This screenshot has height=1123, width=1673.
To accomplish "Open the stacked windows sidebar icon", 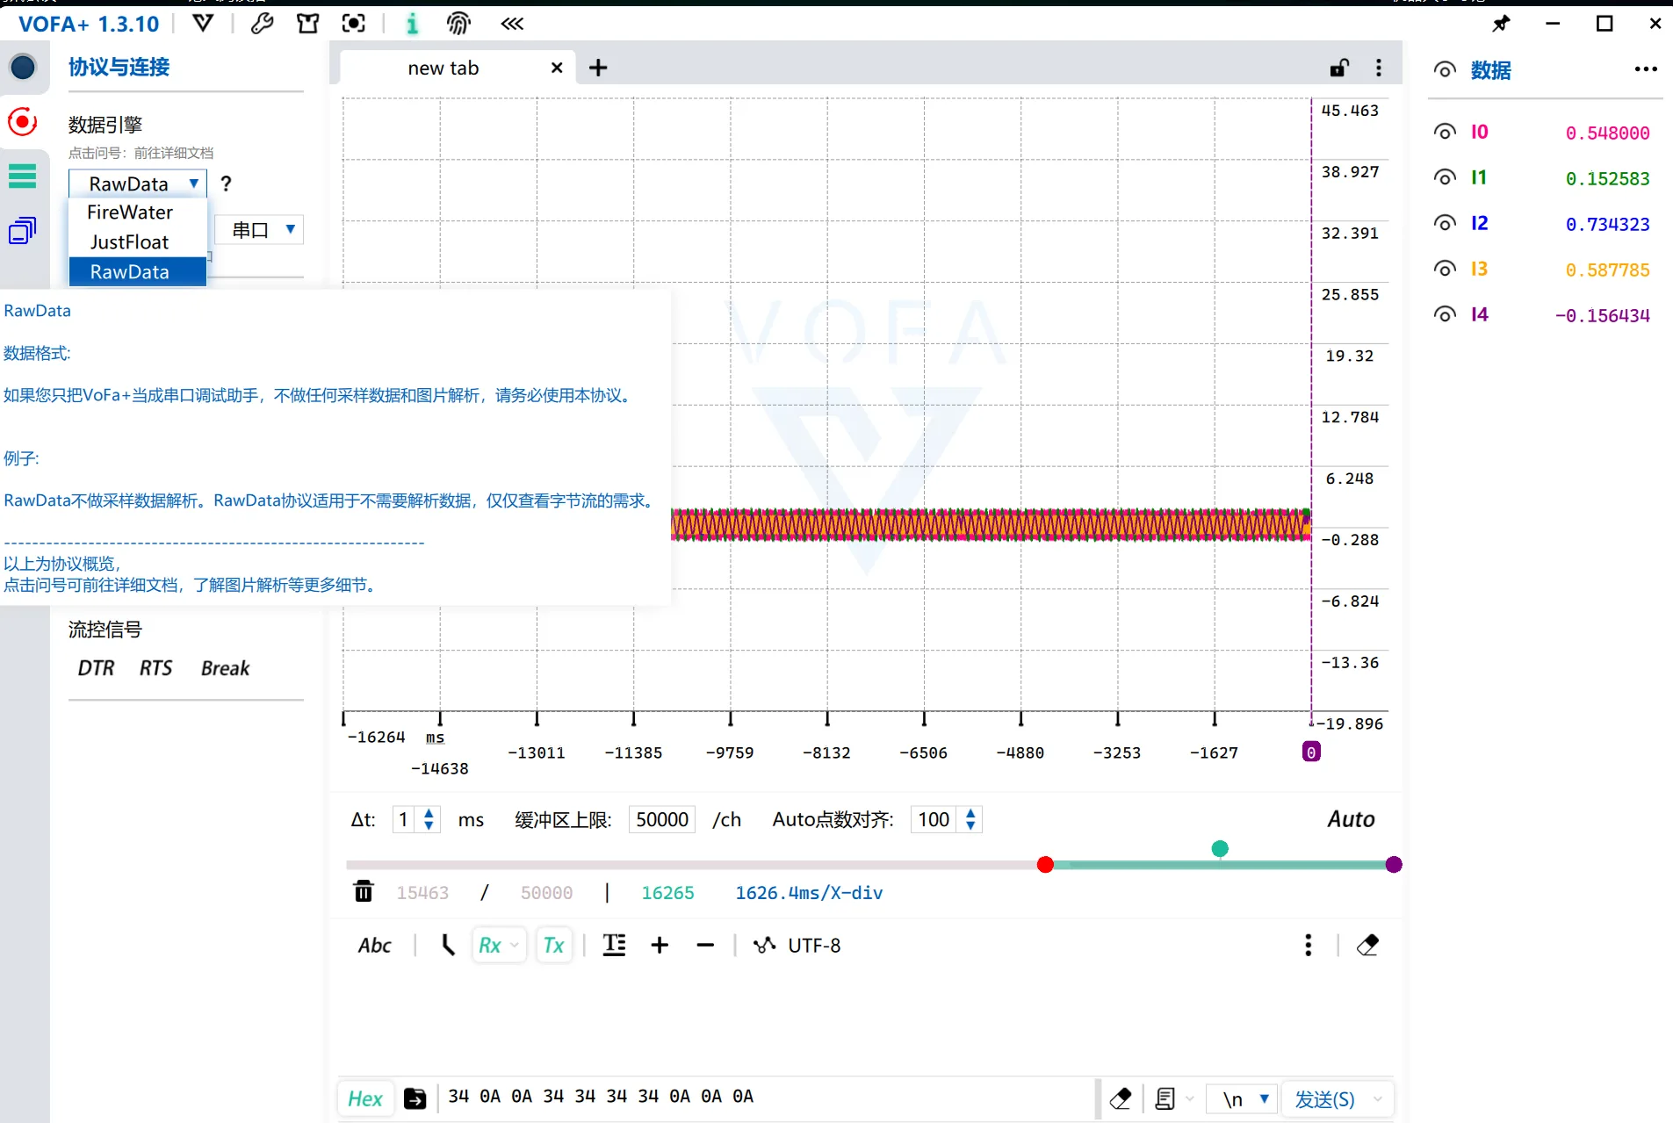I will pos(22,231).
